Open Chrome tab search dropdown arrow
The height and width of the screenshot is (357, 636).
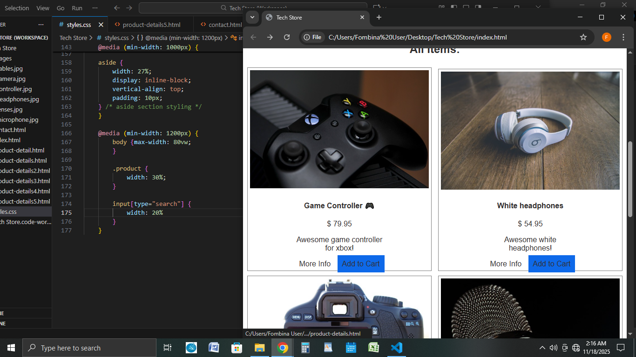[x=252, y=17]
